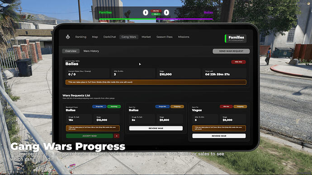312x175 pixels.
Task: Click the Vagos gang name
Action: pyautogui.click(x=197, y=110)
